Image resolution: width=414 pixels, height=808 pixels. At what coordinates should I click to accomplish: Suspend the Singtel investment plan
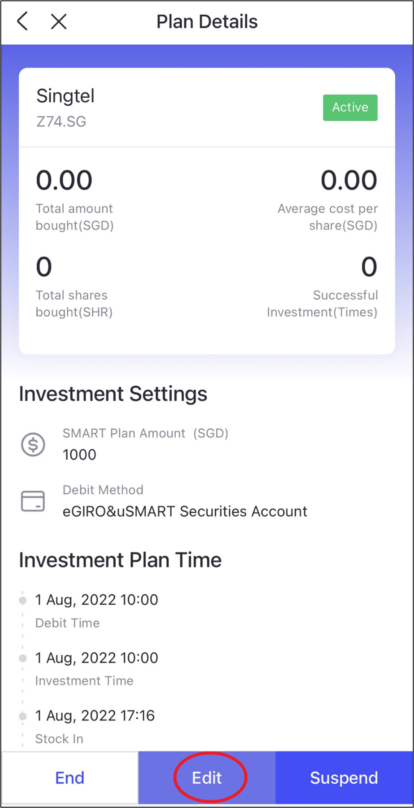point(344,778)
